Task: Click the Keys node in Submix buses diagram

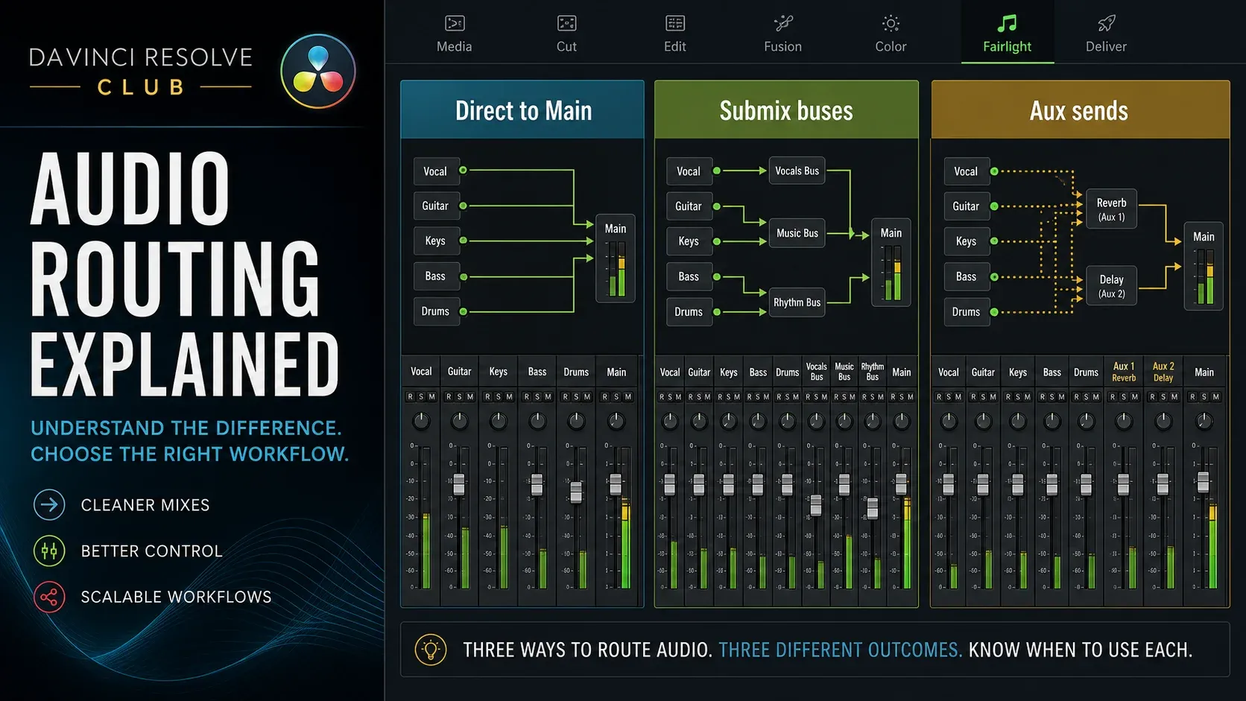Action: [x=689, y=241]
